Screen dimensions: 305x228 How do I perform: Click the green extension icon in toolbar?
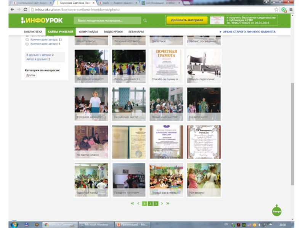point(284,10)
